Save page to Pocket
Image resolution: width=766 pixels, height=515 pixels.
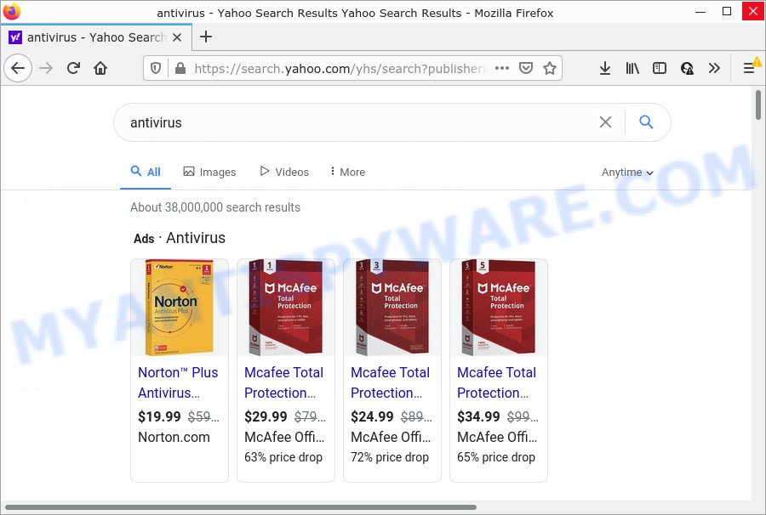[x=526, y=68]
